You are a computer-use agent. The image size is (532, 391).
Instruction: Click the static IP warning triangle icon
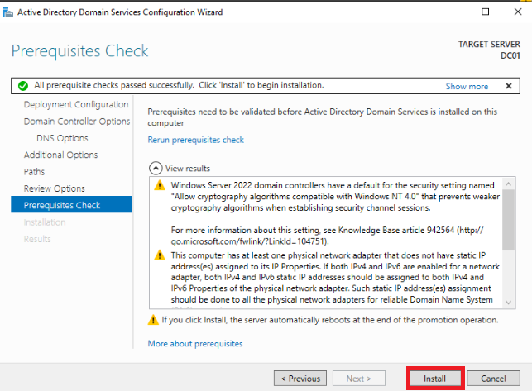[x=160, y=255]
